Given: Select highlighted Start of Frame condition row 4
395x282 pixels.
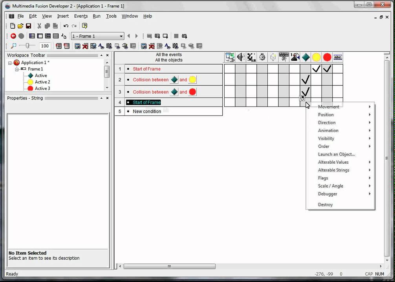Looking at the screenshot, I should click(144, 102).
